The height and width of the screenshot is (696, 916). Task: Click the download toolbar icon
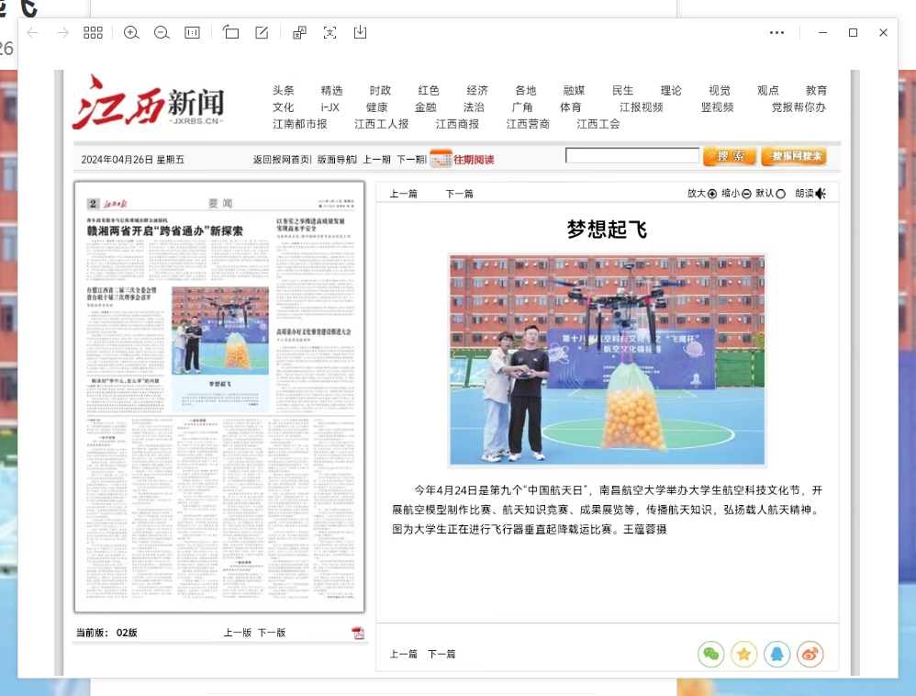point(359,32)
